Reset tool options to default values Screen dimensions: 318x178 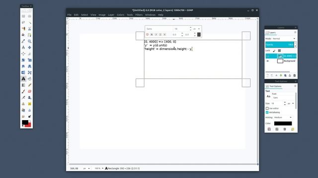pyautogui.click(x=293, y=129)
